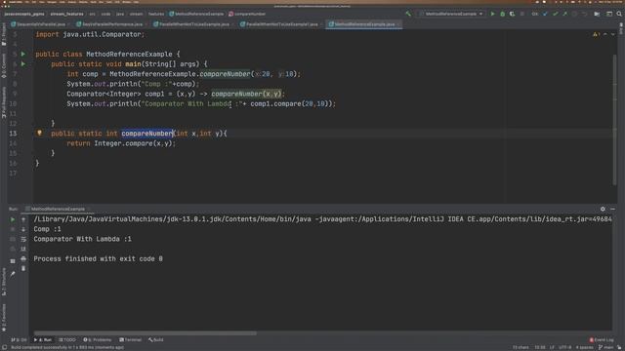
Task: Click UTF-8 encoding selector in status bar
Action: 564,347
